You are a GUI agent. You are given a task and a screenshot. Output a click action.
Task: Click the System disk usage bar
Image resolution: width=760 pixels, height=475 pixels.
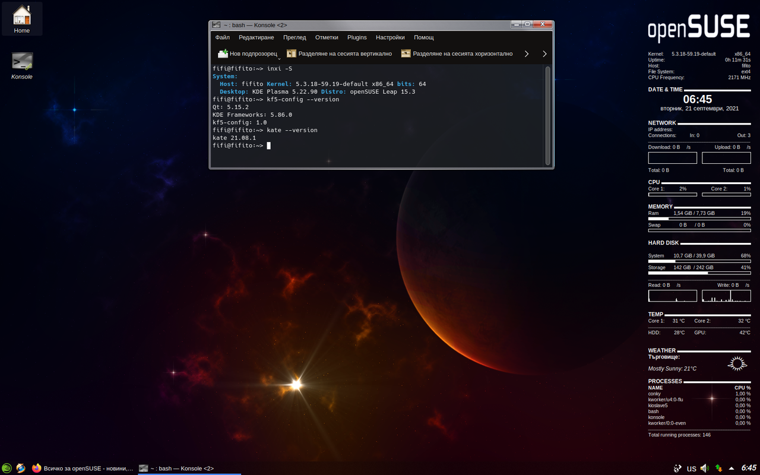coord(699,261)
